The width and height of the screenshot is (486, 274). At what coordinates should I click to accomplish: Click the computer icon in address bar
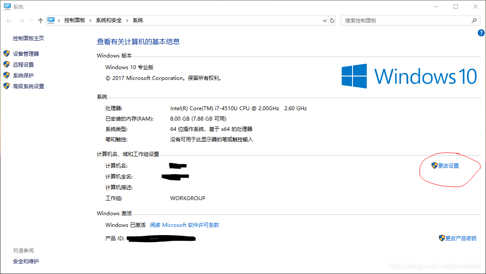coord(51,20)
